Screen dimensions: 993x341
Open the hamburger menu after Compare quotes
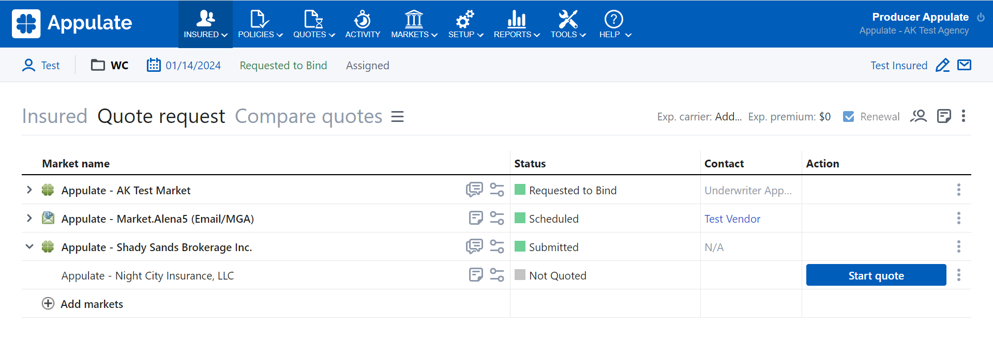397,117
